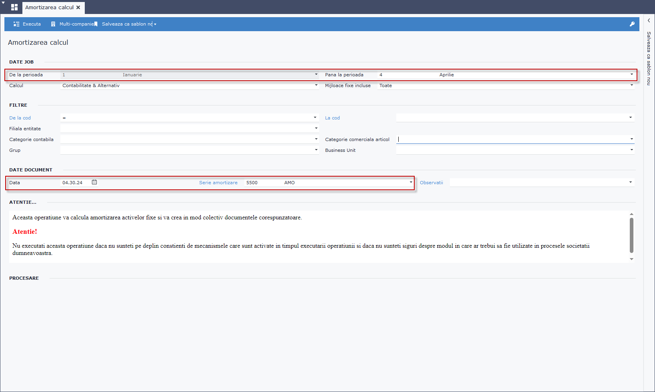Click the De la cod link
655x392 pixels.
20,118
